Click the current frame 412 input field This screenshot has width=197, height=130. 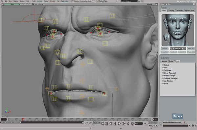pyautogui.click(x=139, y=123)
